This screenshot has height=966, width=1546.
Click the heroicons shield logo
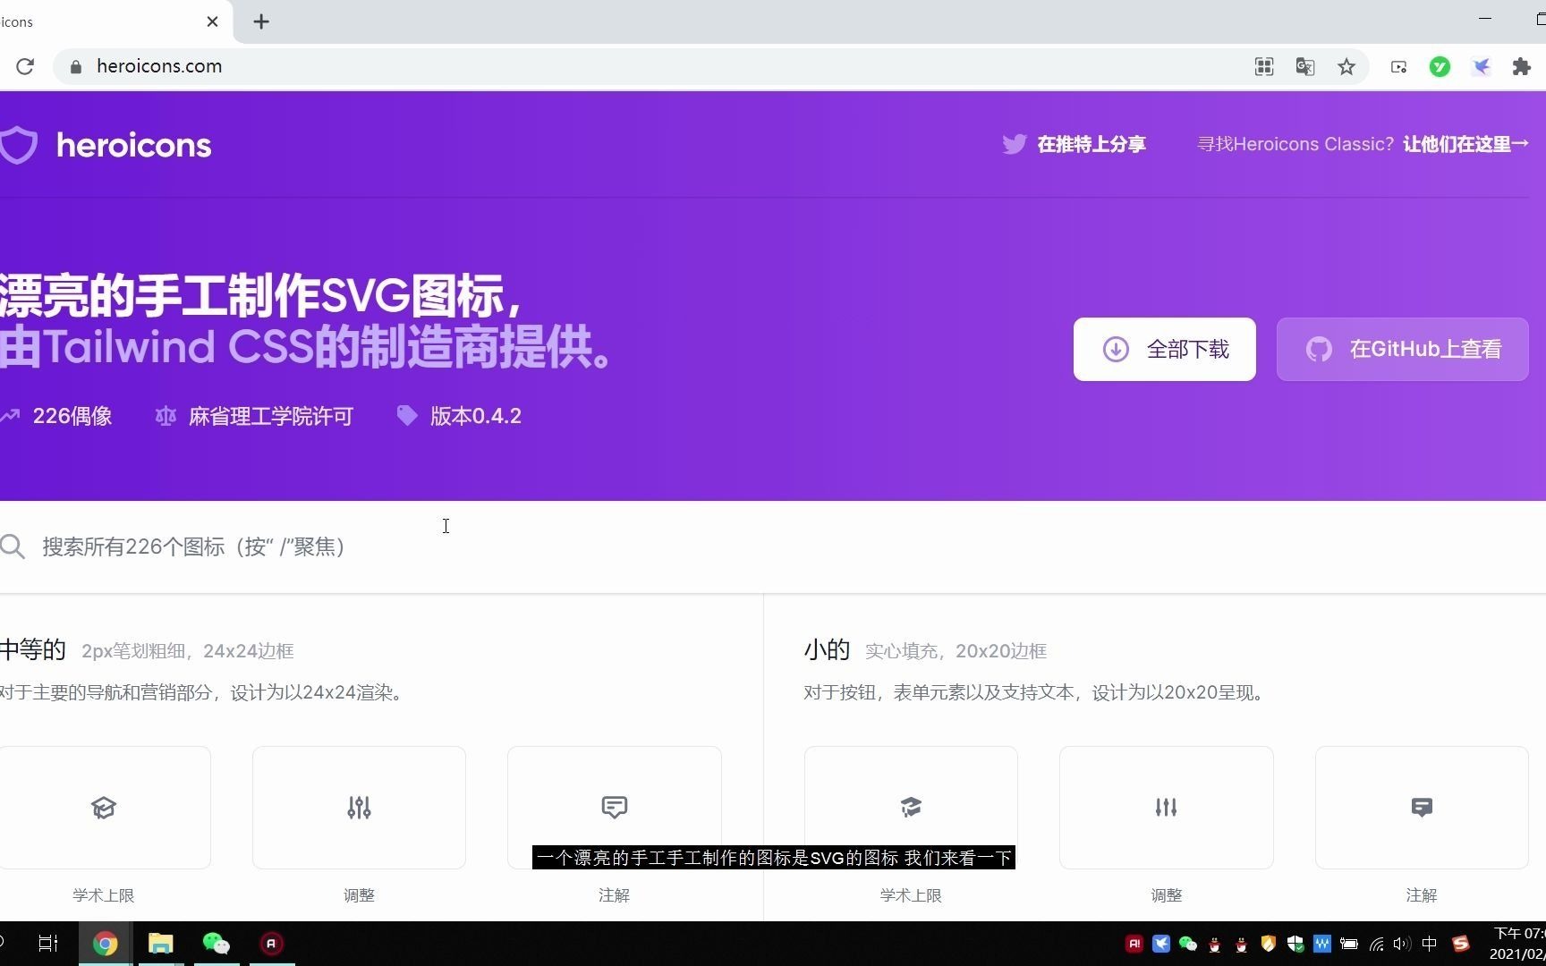click(x=18, y=145)
